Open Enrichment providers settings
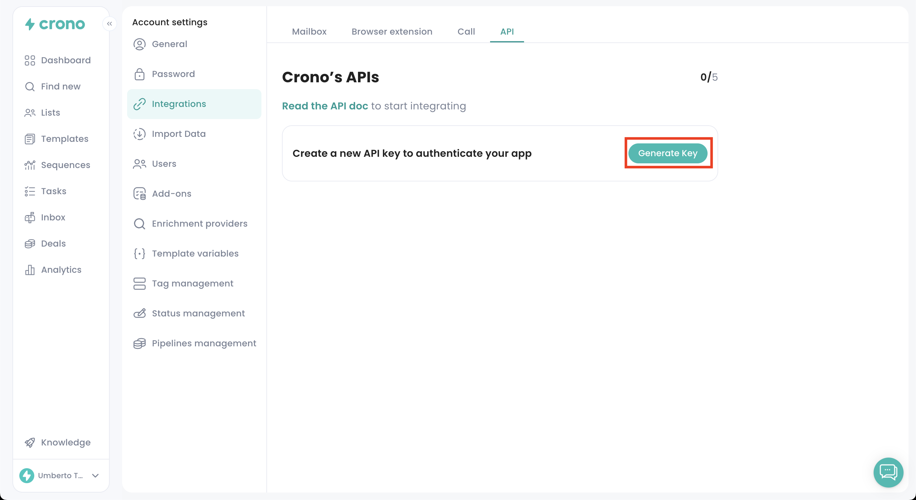 pos(199,224)
